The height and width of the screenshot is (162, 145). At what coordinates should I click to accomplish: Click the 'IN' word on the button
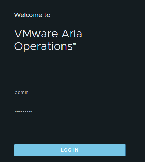pyautogui.click(x=76, y=150)
